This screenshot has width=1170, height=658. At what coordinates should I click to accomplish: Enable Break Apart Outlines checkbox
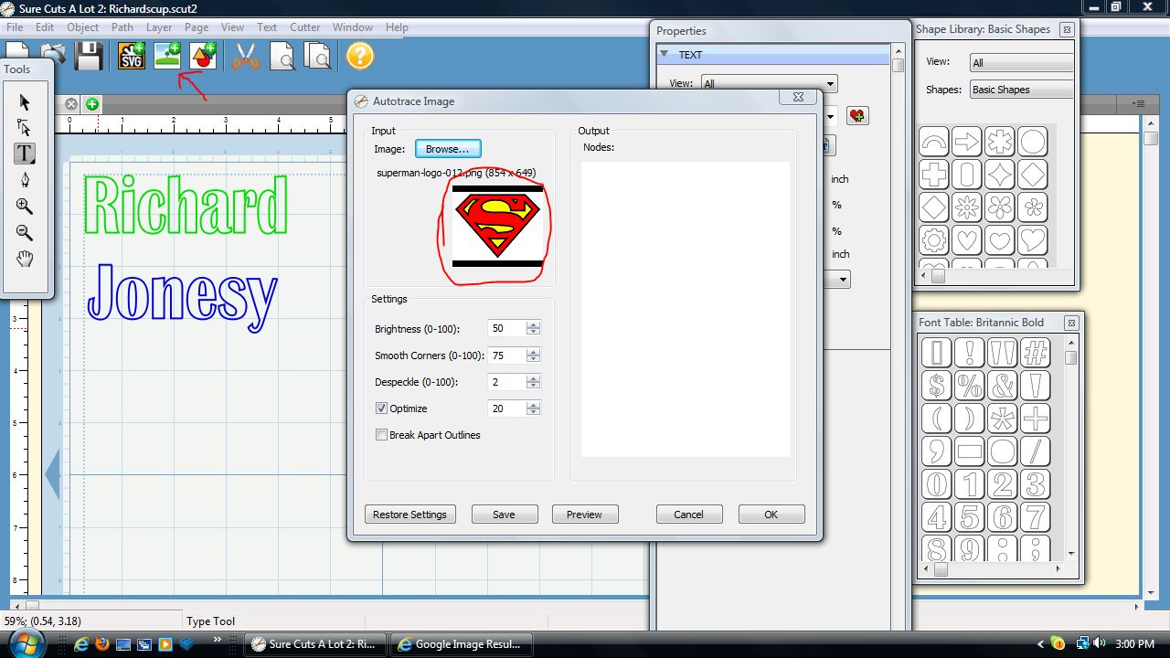(382, 435)
